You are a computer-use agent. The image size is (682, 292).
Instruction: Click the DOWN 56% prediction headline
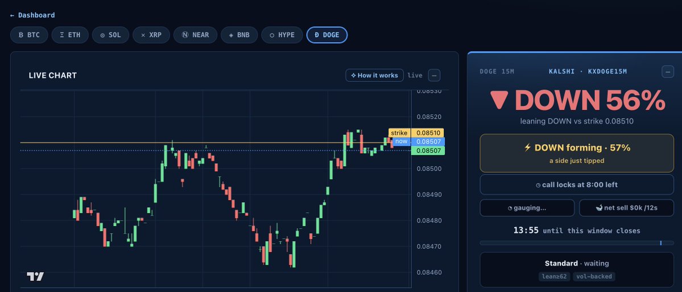point(577,101)
